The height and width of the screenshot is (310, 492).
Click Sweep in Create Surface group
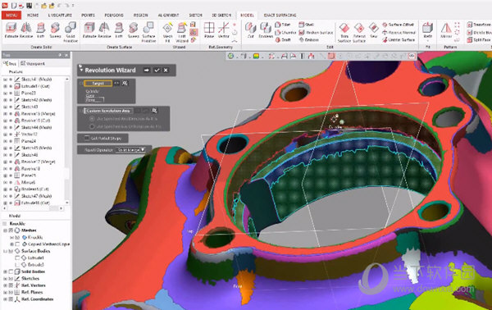tap(134, 30)
